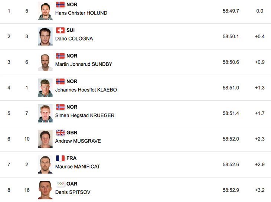Viewport: 271px width, 202px height.
Task: Select Martin Johnsrud SUNDBY's name
Action: pyautogui.click(x=84, y=64)
